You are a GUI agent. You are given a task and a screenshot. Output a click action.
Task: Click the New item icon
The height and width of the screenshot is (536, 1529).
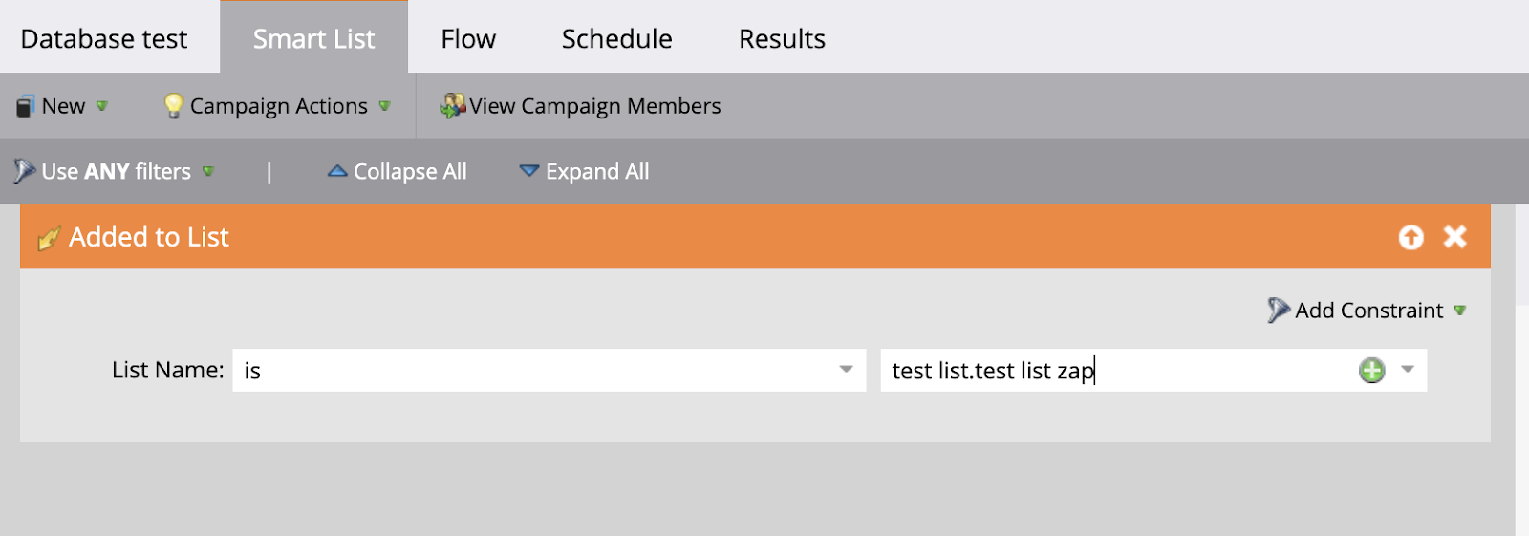25,106
